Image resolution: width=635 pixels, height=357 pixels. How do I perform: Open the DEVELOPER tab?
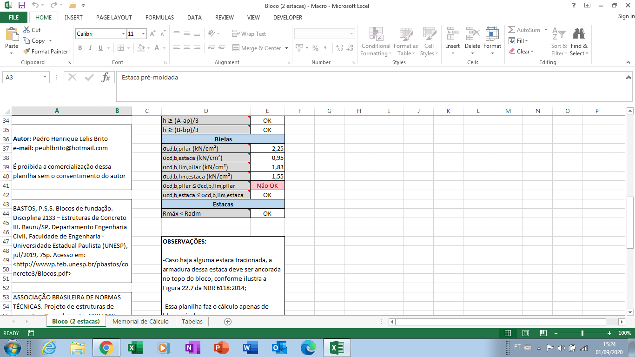click(x=288, y=17)
